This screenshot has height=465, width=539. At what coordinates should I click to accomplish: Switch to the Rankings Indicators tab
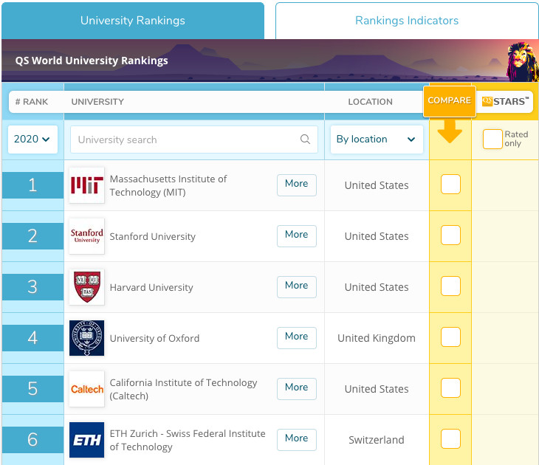point(407,21)
